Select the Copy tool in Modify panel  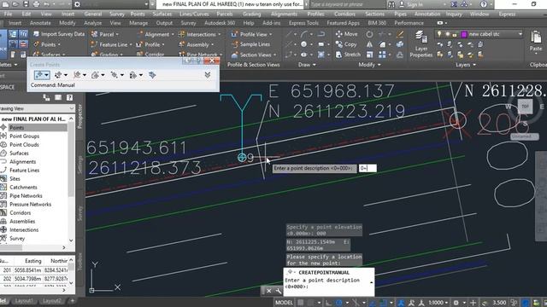pyautogui.click(x=346, y=44)
